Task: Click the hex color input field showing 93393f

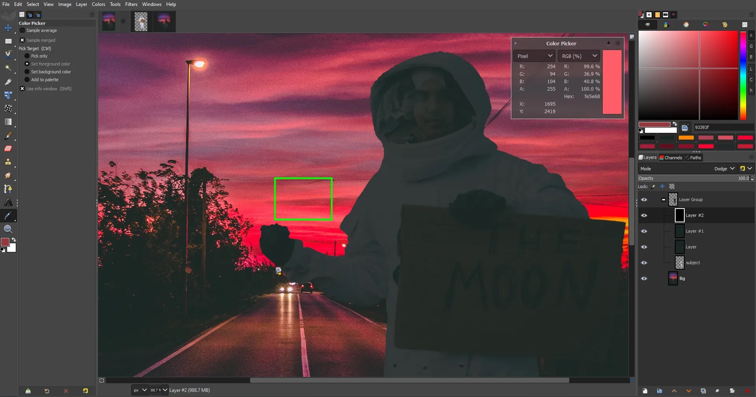Action: point(724,127)
